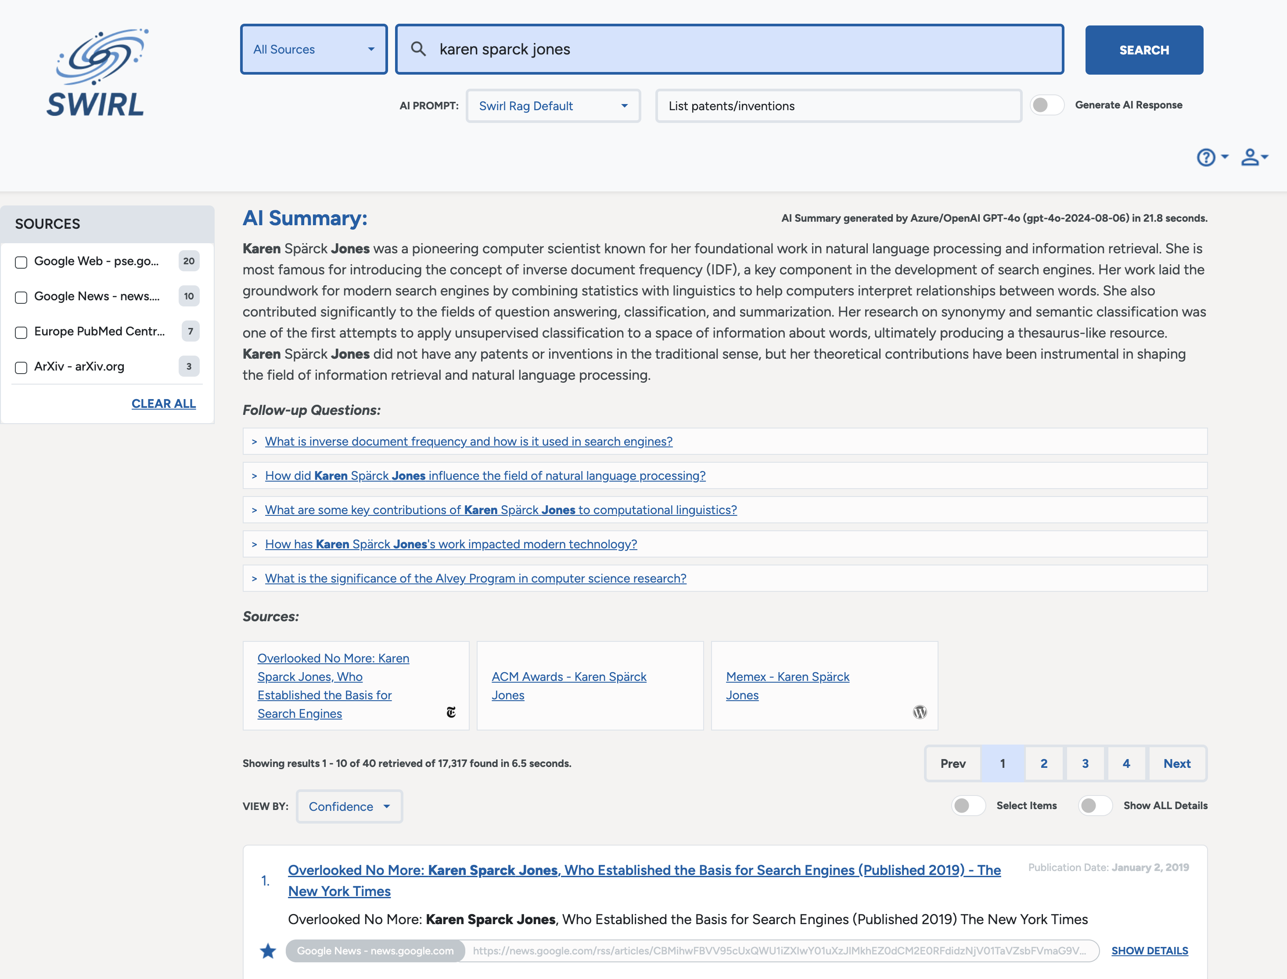Open the ACM Awards source card link
This screenshot has height=979, width=1287.
click(569, 686)
